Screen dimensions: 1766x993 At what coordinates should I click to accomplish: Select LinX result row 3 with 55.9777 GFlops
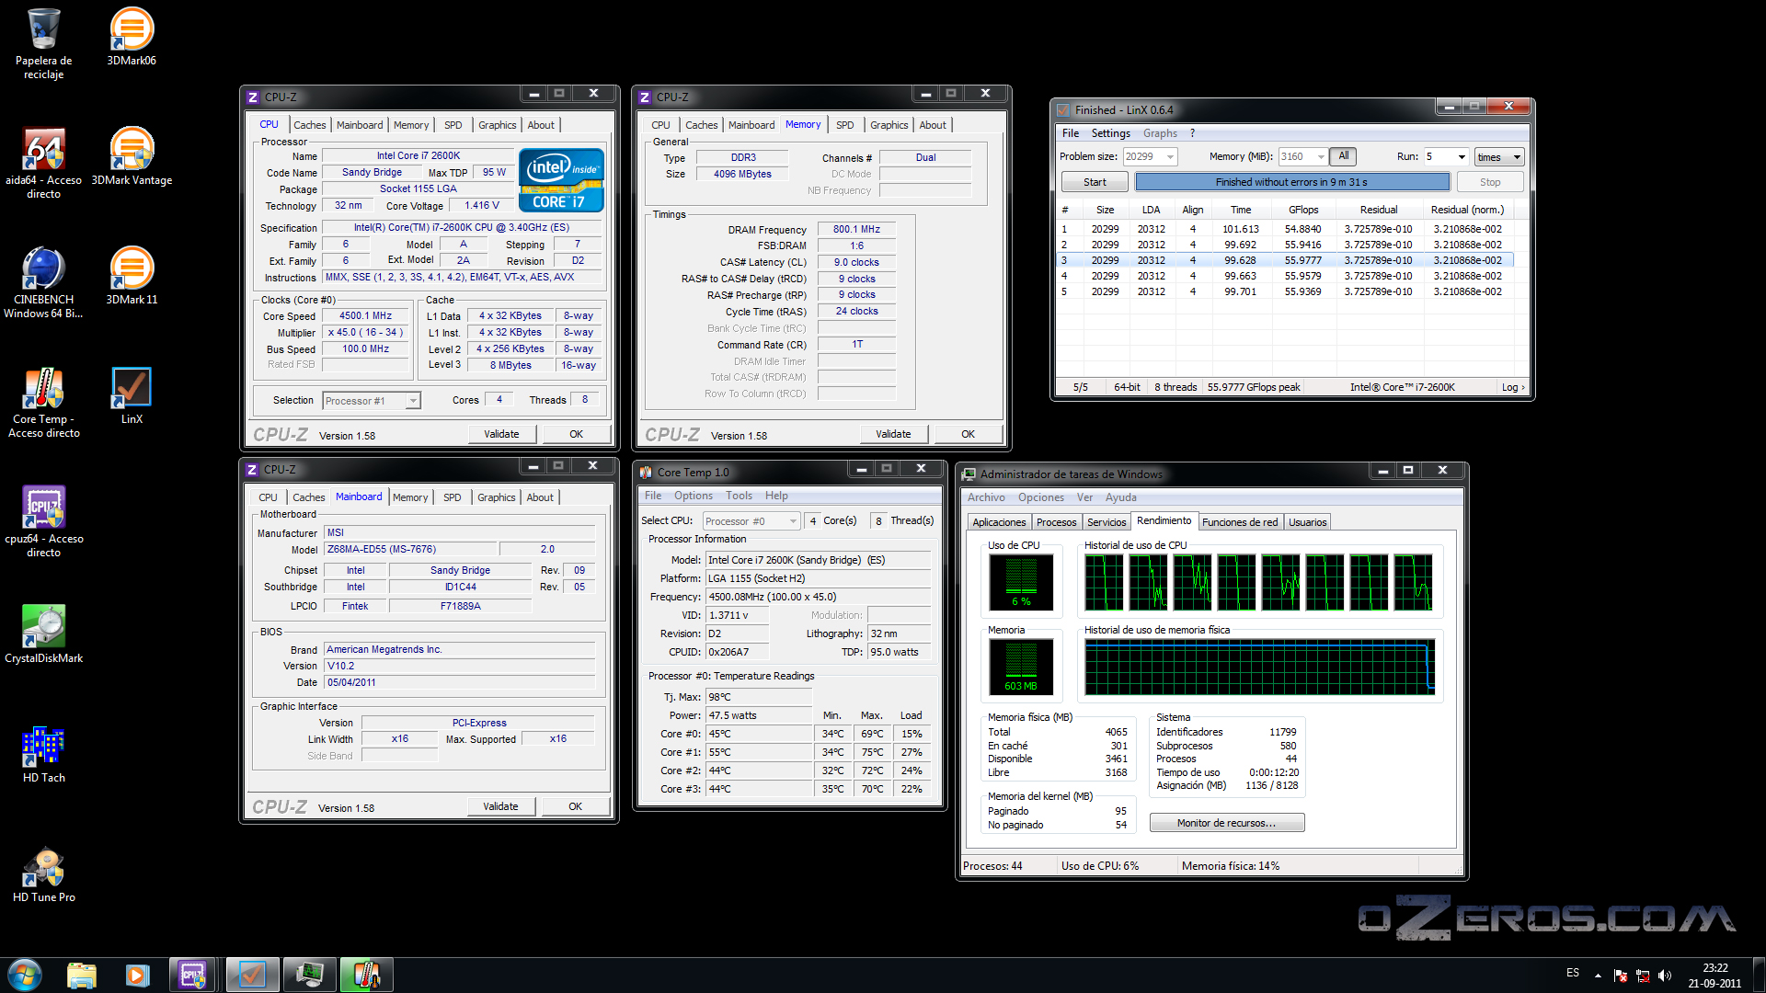[x=1285, y=260]
